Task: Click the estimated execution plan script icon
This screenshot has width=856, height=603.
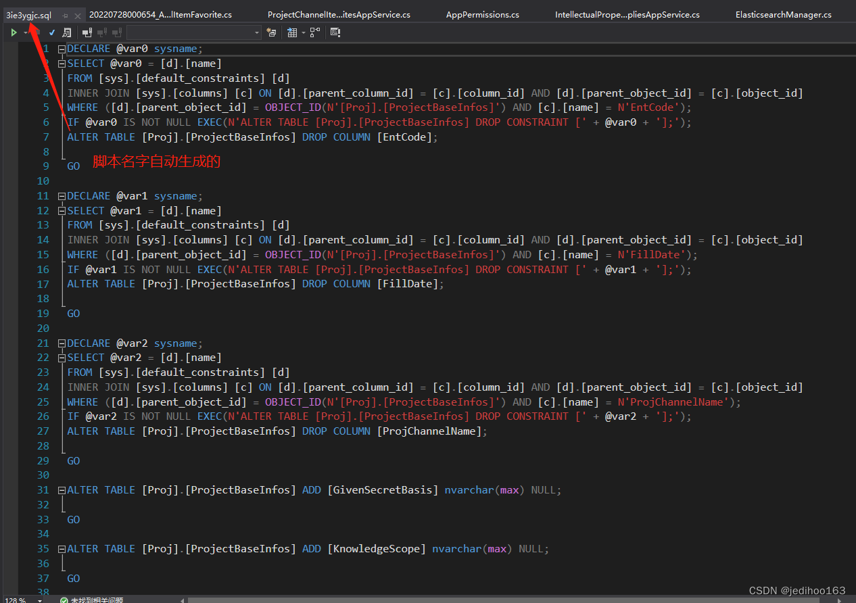Action: [66, 32]
